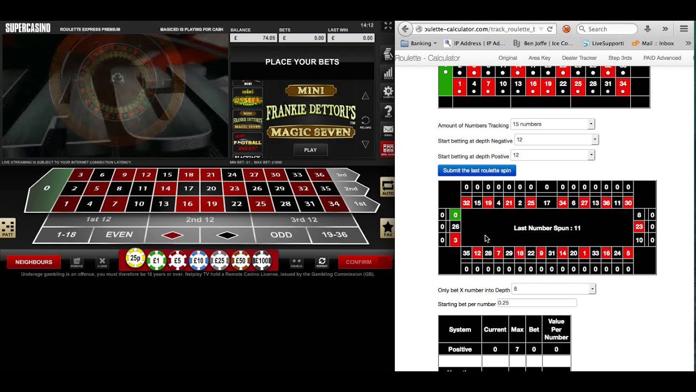Click the Repeat bets icon
Screen dimensions: 696x392
point(322,262)
